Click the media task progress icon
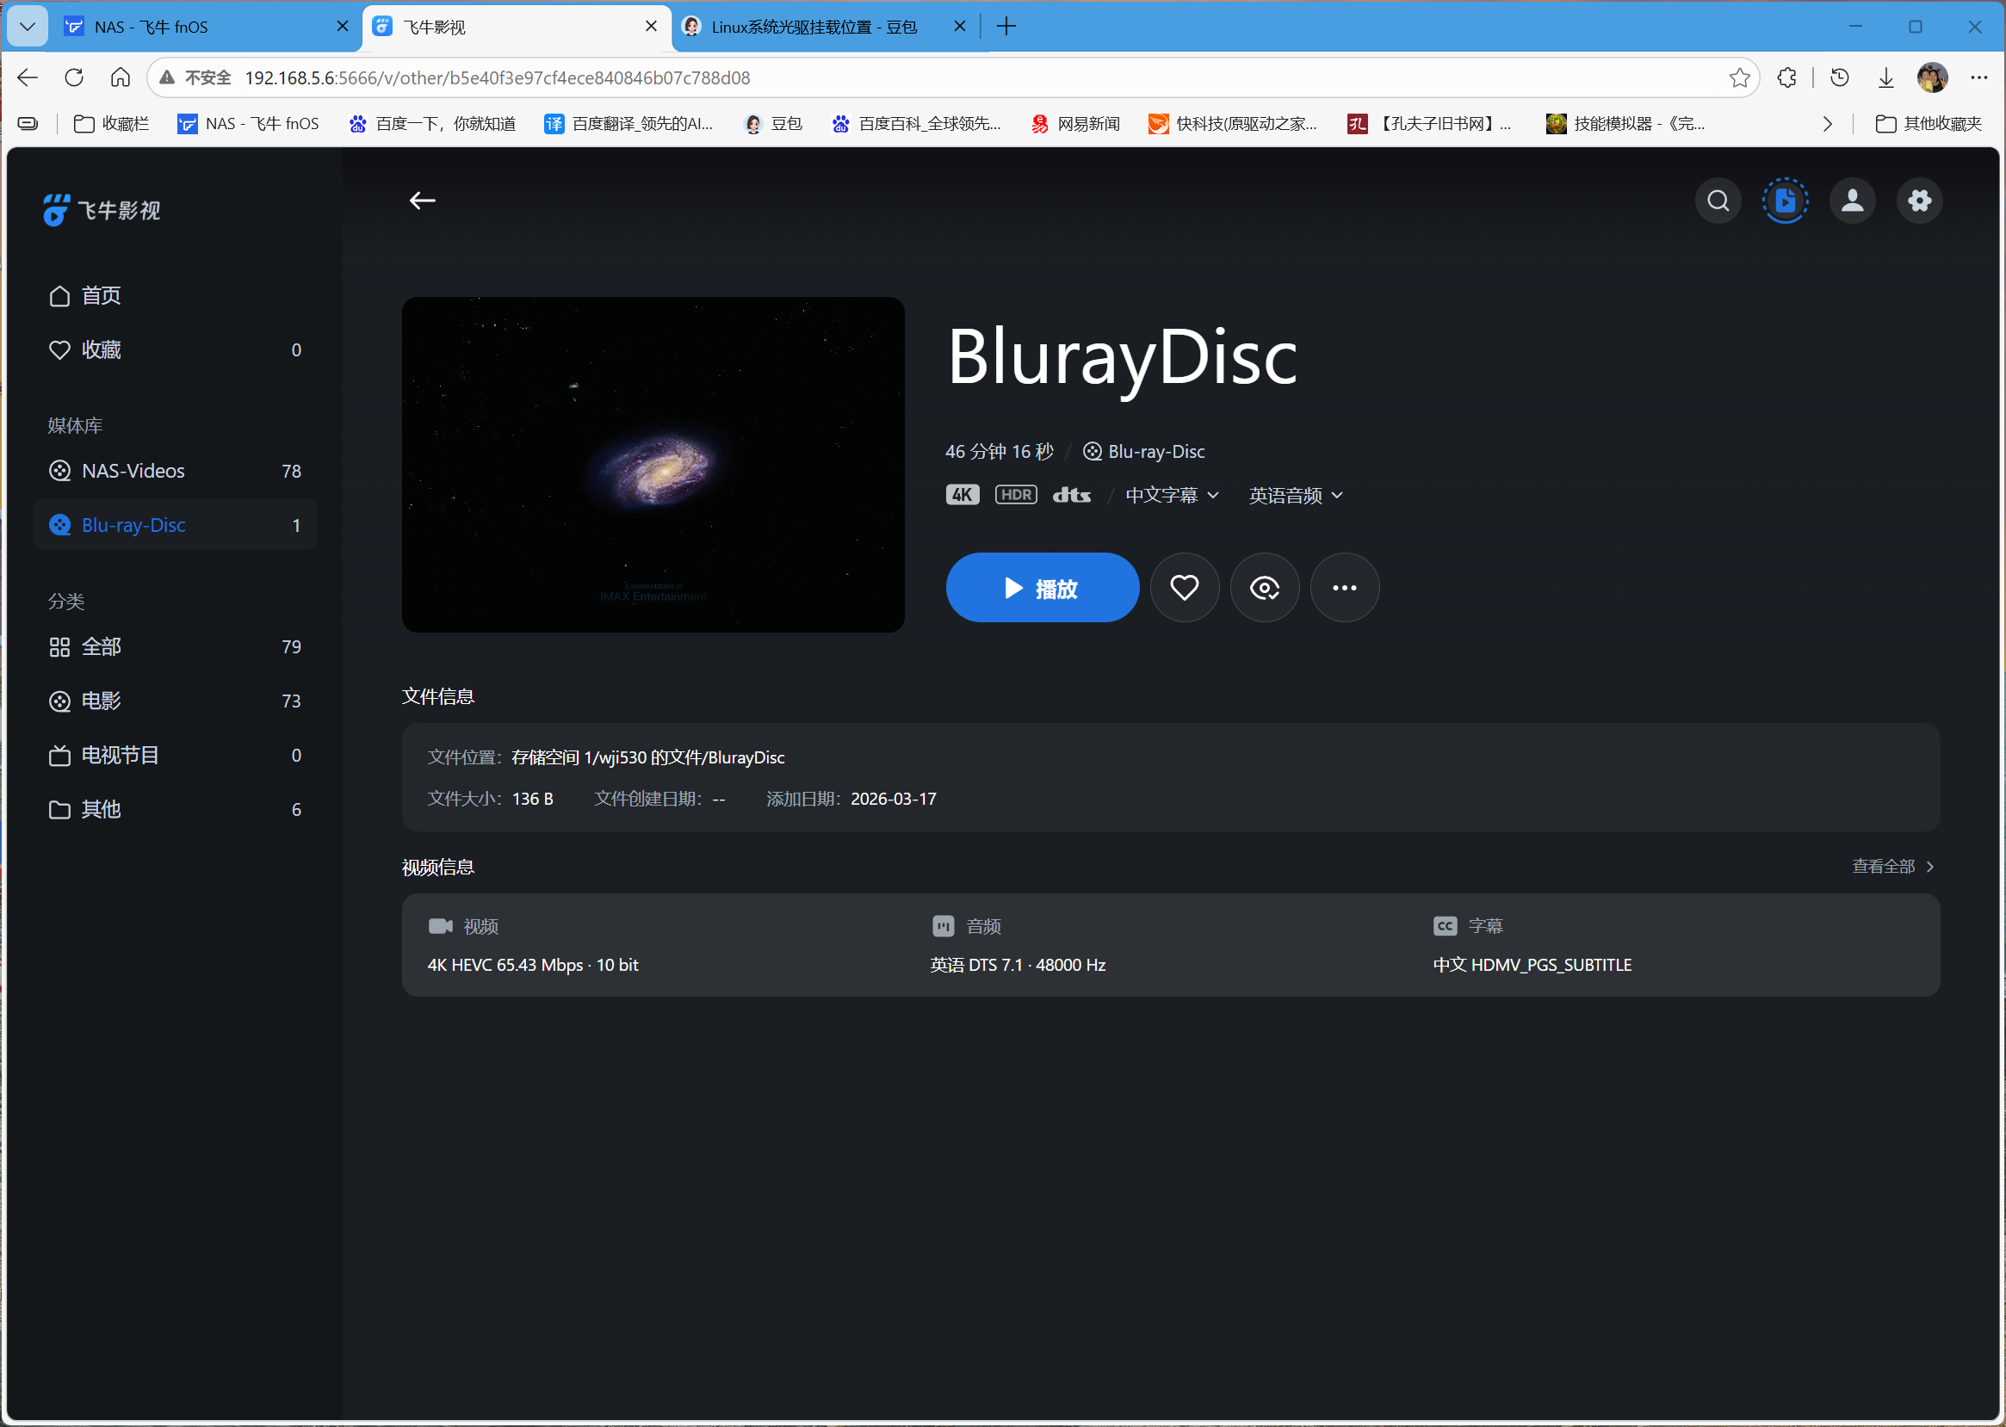The height and width of the screenshot is (1427, 2006). [x=1785, y=201]
